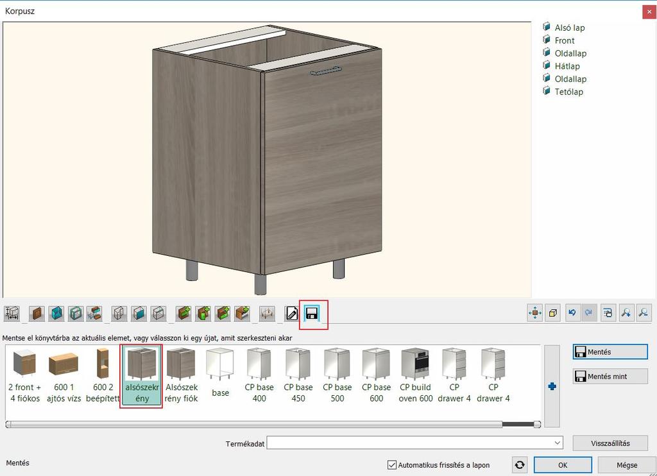This screenshot has width=657, height=476.
Task: Select the CP build oven 600 thumbnail
Action: click(x=415, y=376)
